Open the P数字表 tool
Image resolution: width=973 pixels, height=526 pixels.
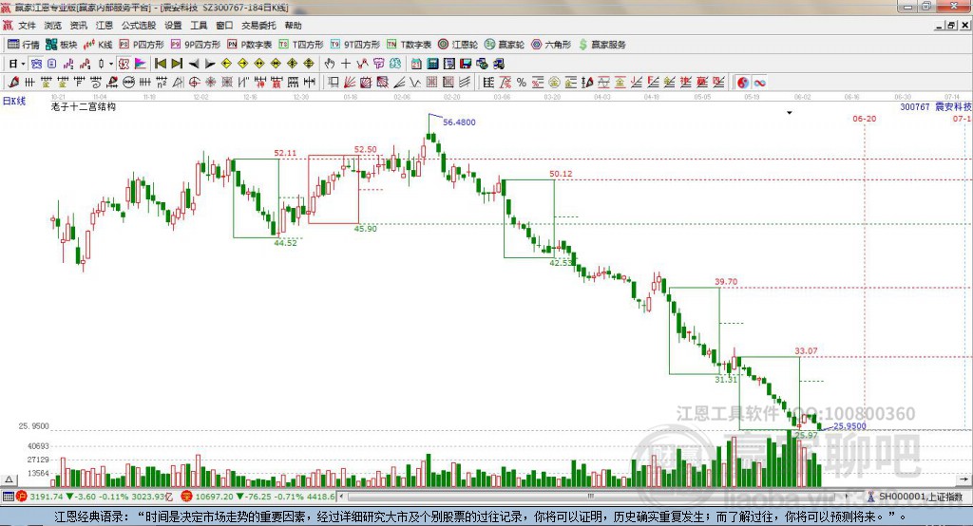tap(250, 45)
